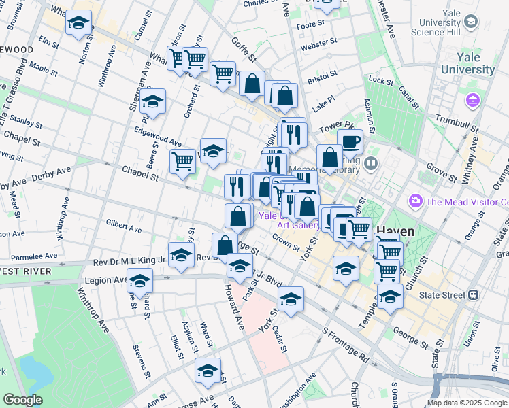Select the school marker beside Norton St

click(78, 24)
